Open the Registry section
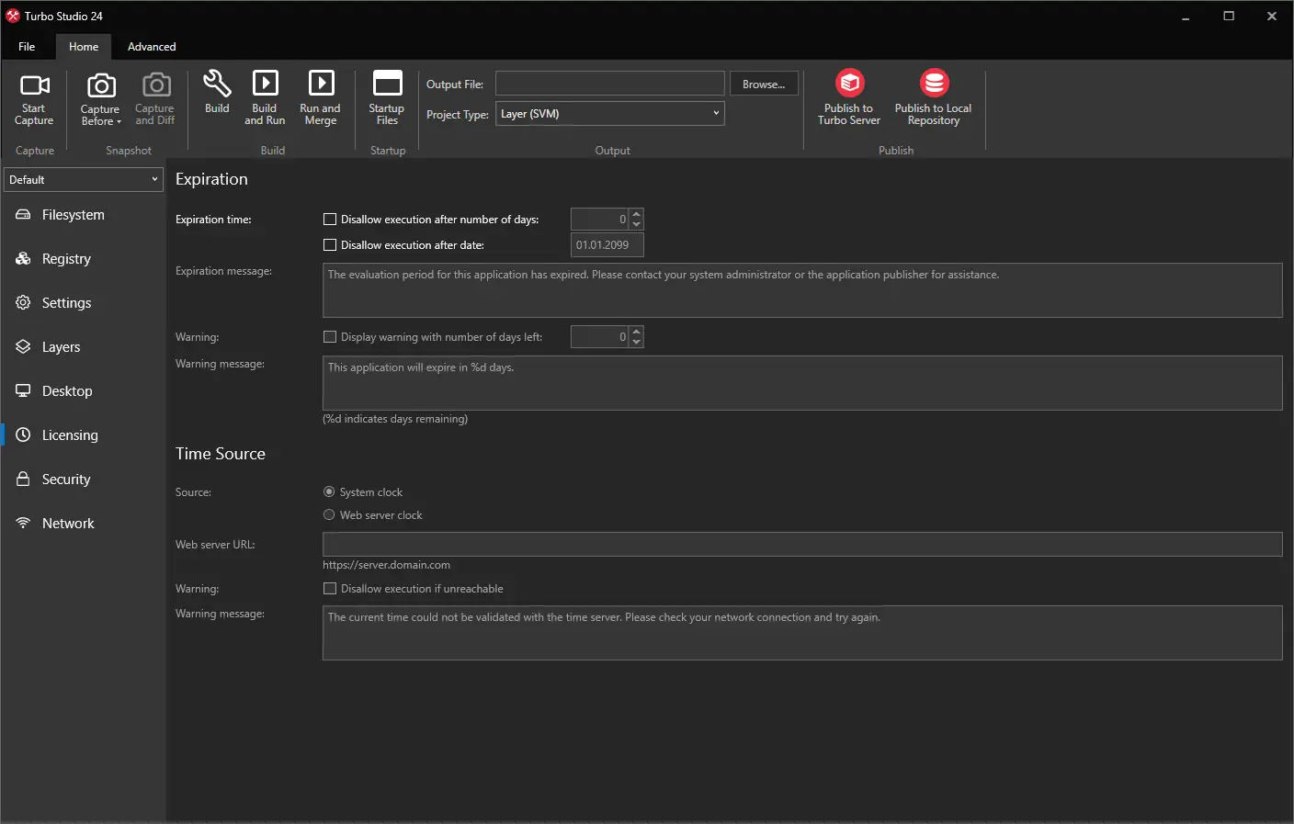1294x824 pixels. (x=84, y=259)
